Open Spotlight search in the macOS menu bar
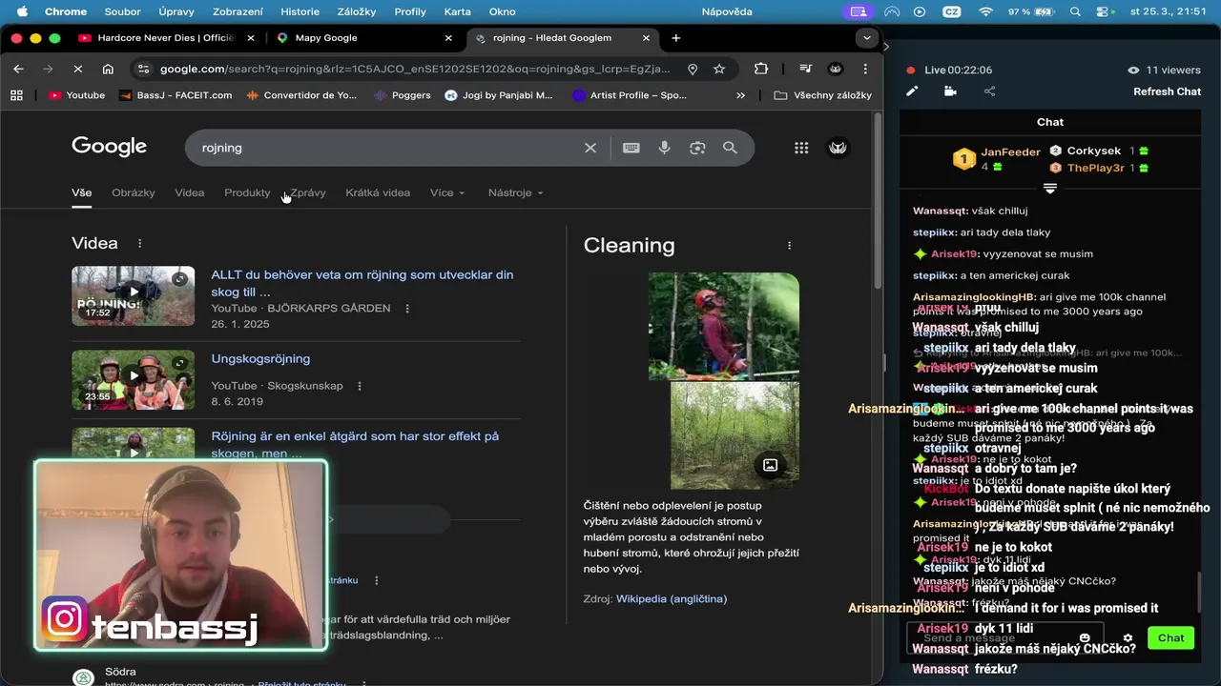This screenshot has height=686, width=1221. click(x=1076, y=11)
